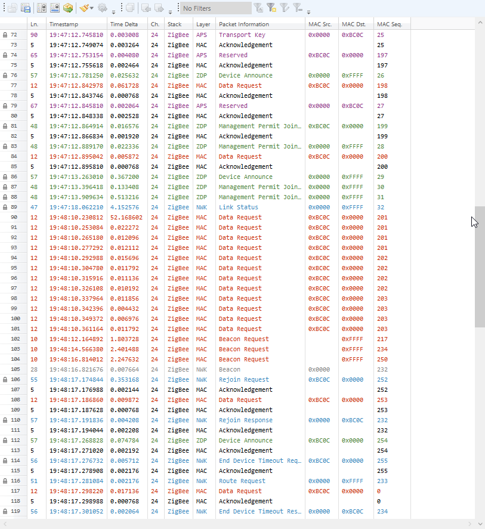Click the lock icon on row 119

click(5, 511)
